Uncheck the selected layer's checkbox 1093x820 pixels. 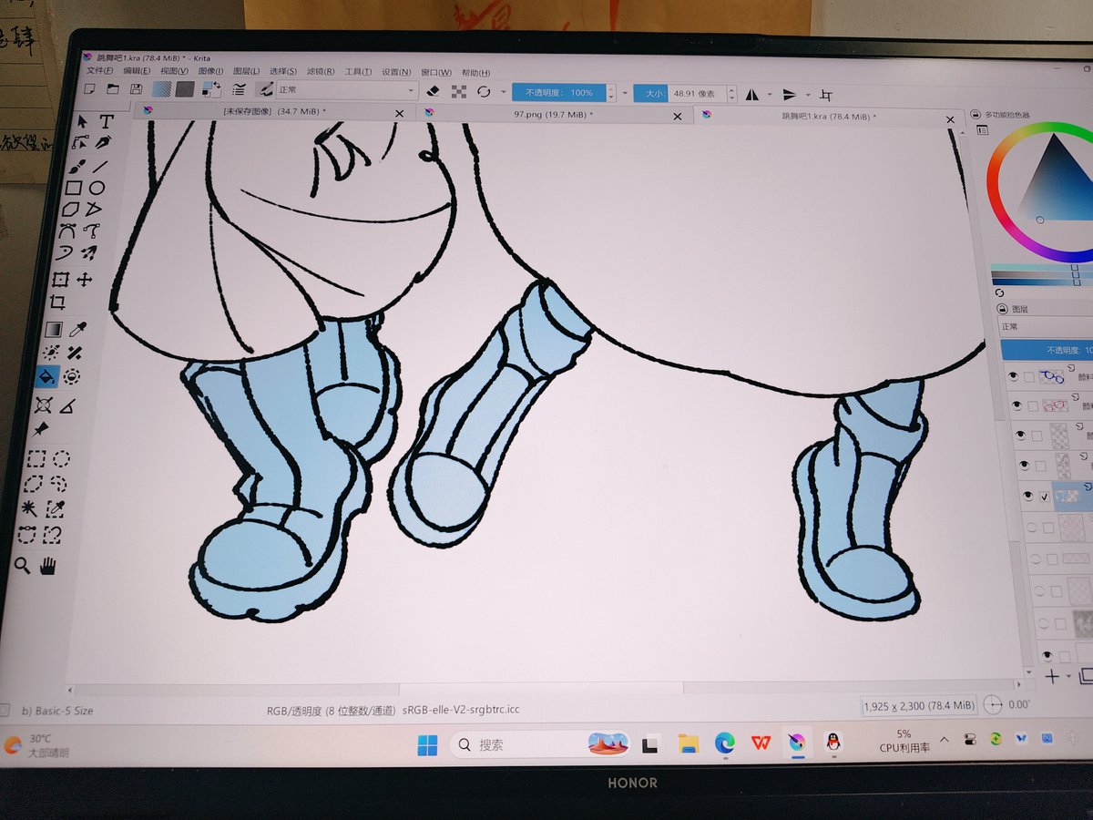(1044, 496)
